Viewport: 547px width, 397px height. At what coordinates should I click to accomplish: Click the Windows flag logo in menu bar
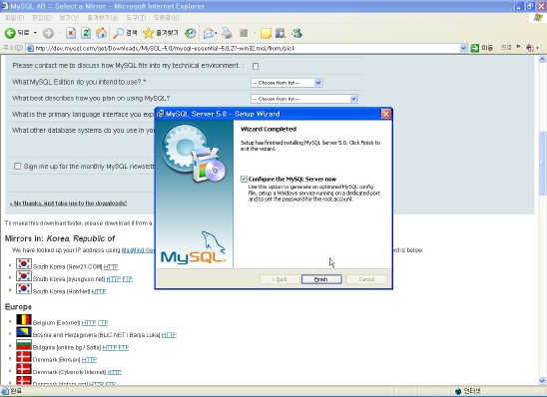(538, 17)
